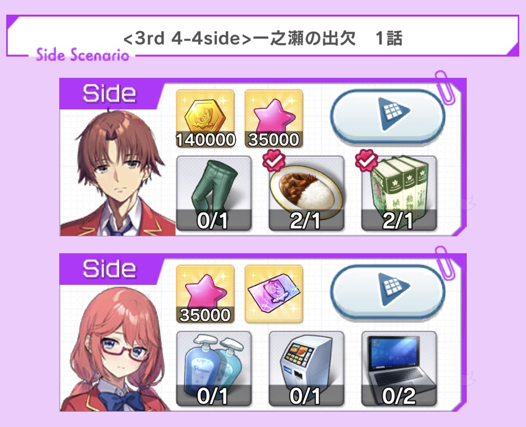
Task: Select the curry rice item 2/1
Action: [306, 193]
